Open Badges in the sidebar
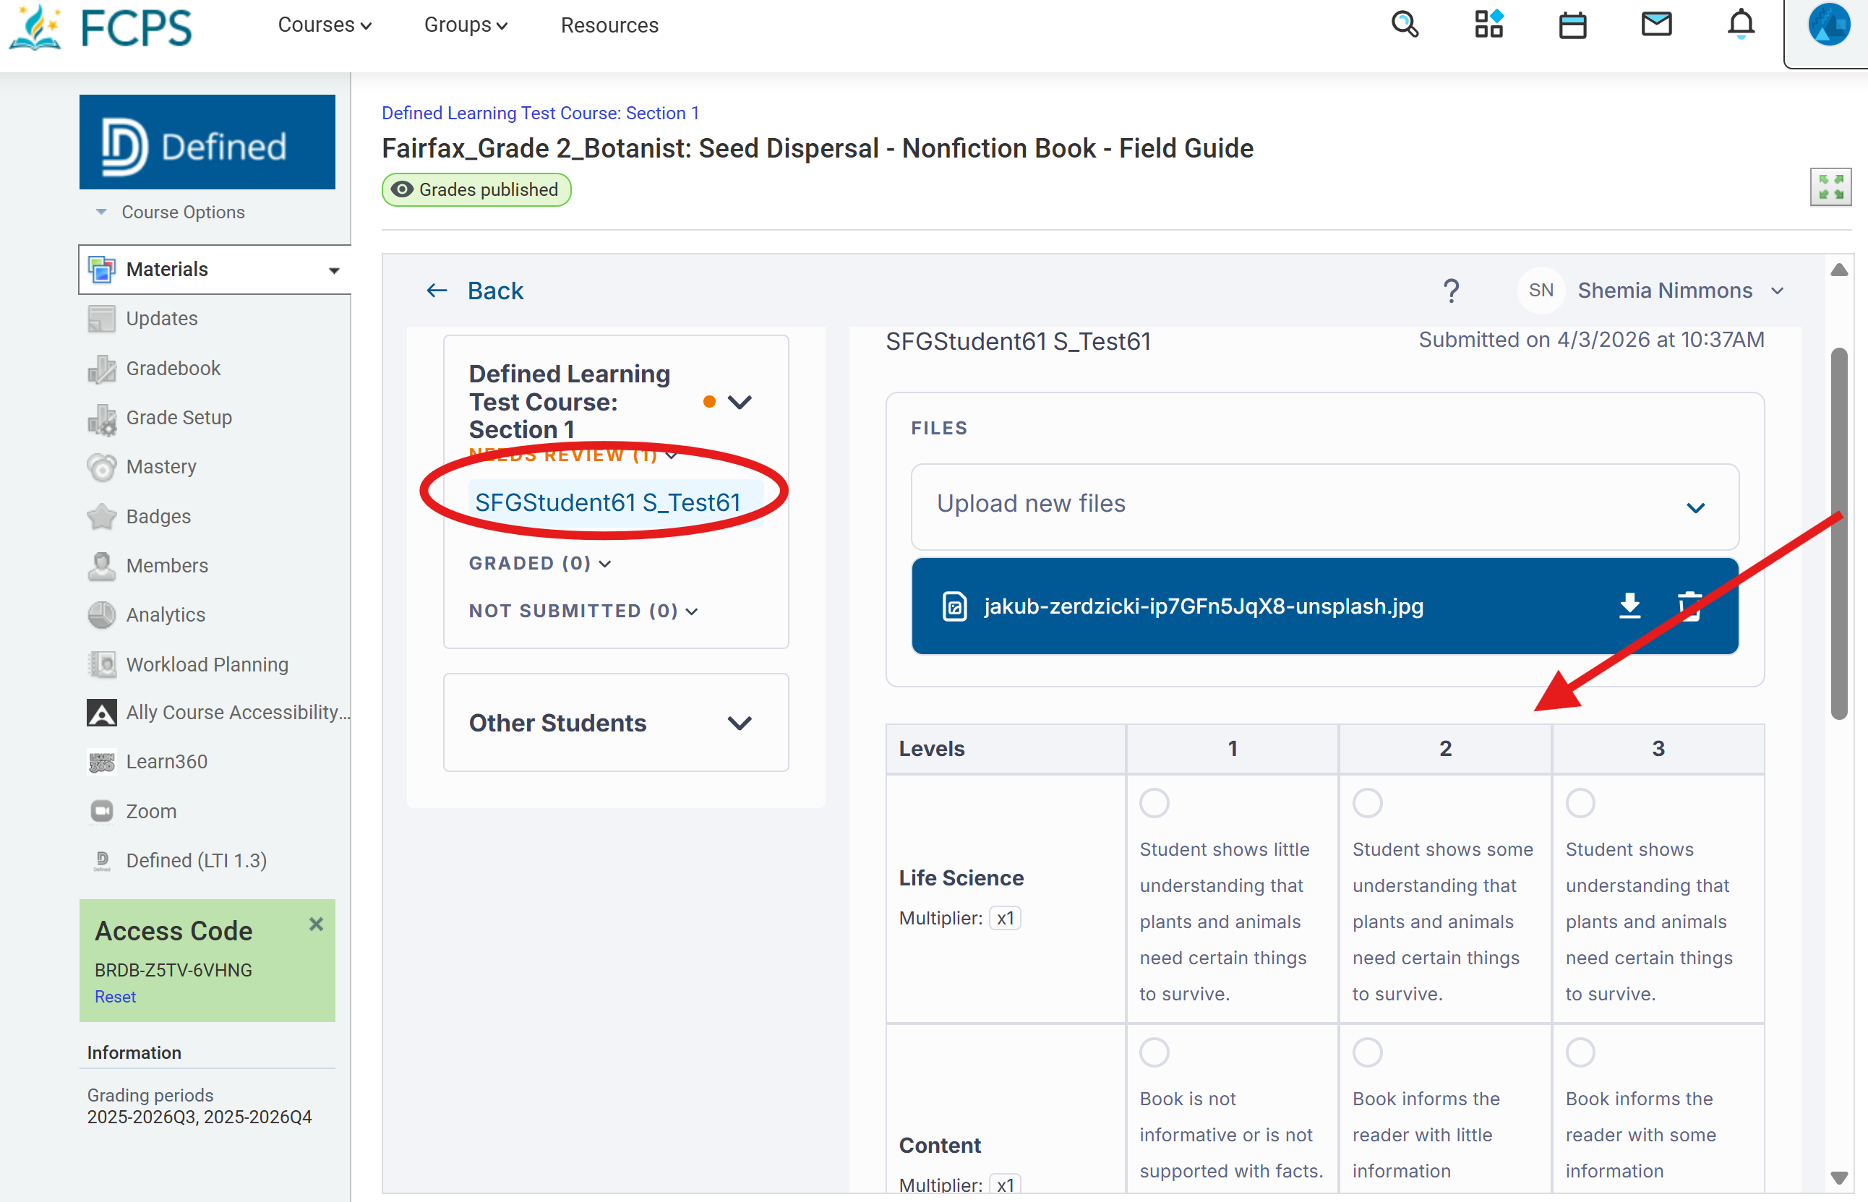1868x1202 pixels. tap(158, 517)
